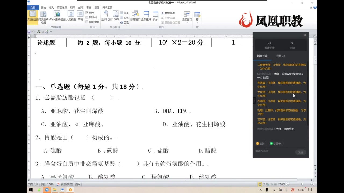Click Undo arrow in quick access toolbar
The image size is (344, 193).
[x=33, y=32]
